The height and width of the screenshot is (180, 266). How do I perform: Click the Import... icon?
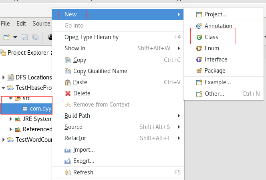[x=68, y=150]
